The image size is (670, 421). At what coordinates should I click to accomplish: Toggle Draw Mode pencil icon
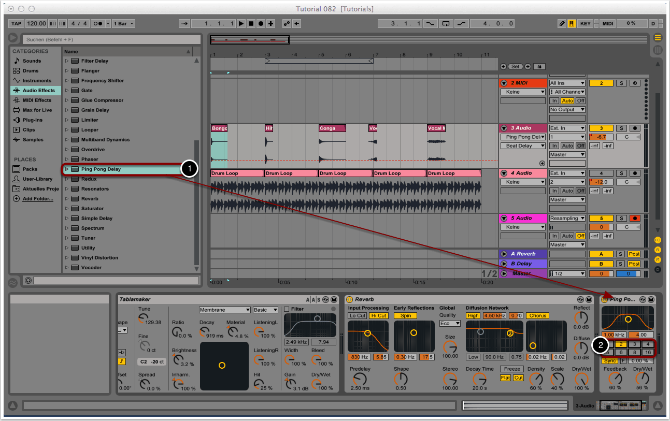point(562,24)
